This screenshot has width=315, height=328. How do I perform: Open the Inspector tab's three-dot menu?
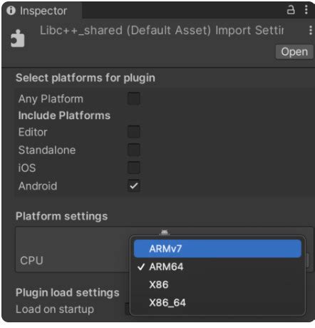(x=306, y=10)
